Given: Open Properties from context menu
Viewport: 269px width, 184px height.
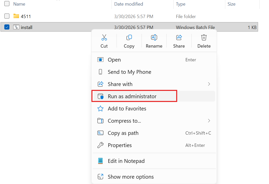Looking at the screenshot, I should 119,145.
